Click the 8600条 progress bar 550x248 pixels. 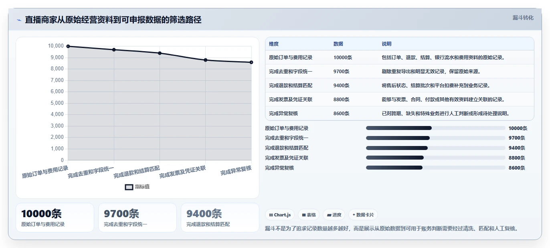[x=436, y=168]
